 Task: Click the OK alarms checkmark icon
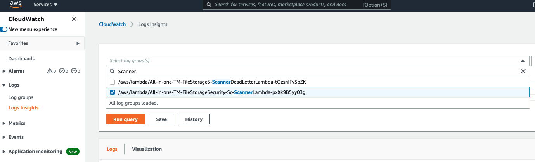coord(62,71)
